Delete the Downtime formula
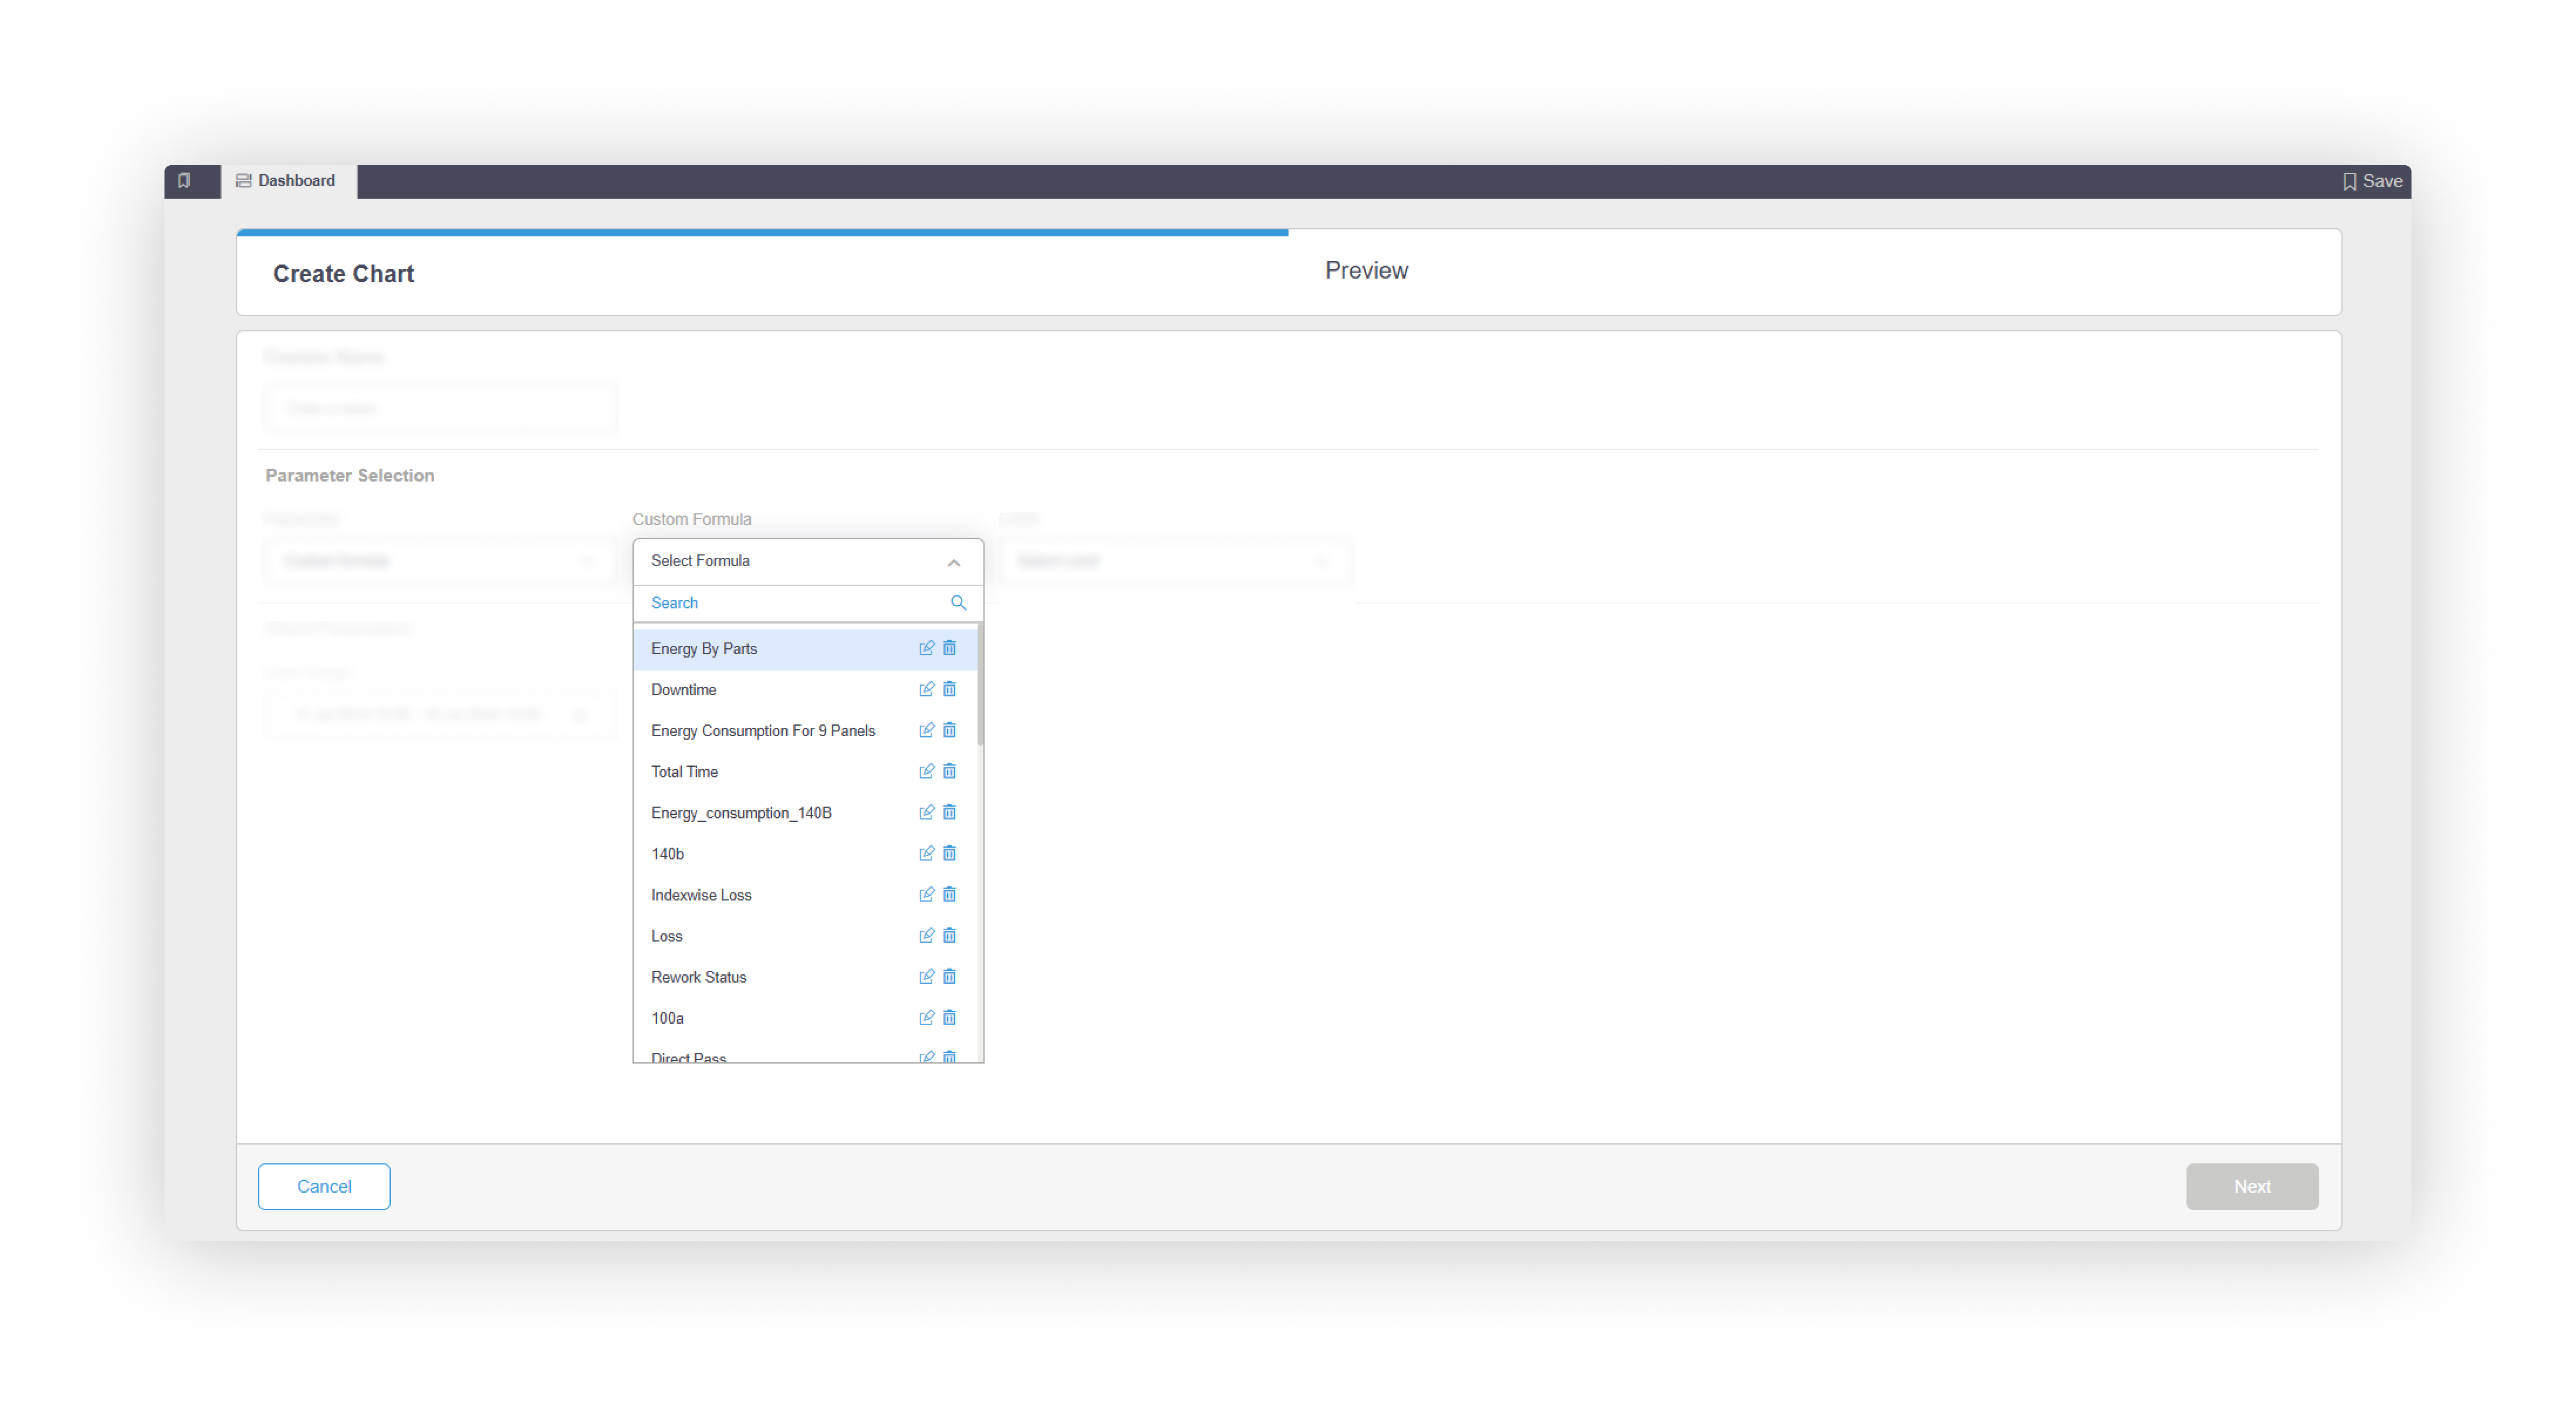The height and width of the screenshot is (1406, 2576). (949, 689)
